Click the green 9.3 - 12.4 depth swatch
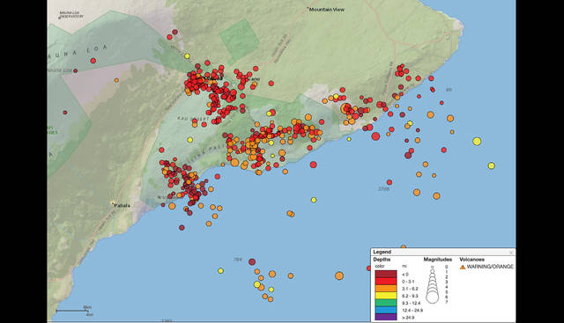Viewport: 564px width, 323px height. coord(386,303)
